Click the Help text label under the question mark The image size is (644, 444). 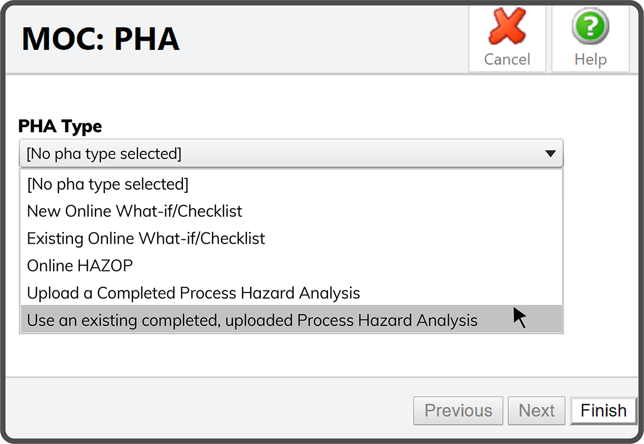point(590,59)
